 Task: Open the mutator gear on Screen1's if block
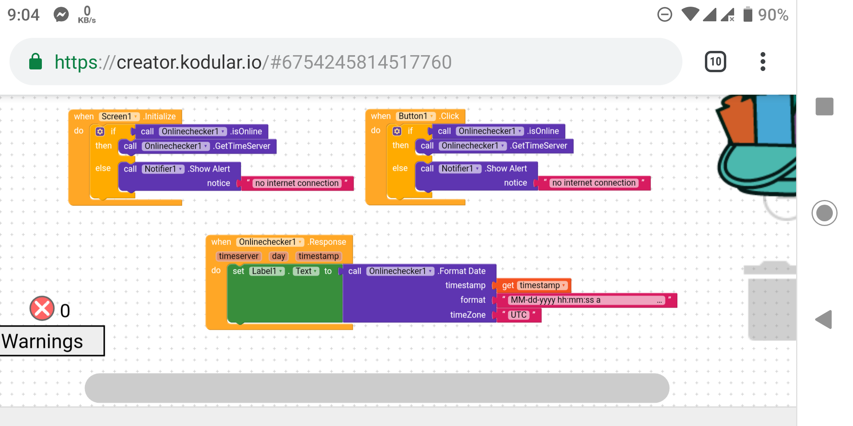coord(100,131)
